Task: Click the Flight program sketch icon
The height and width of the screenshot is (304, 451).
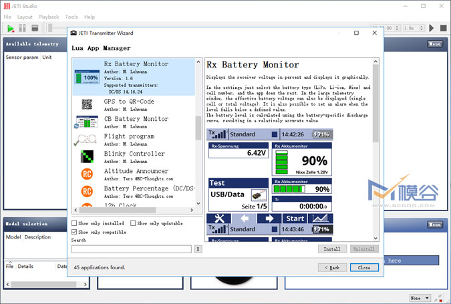Action: [x=86, y=140]
